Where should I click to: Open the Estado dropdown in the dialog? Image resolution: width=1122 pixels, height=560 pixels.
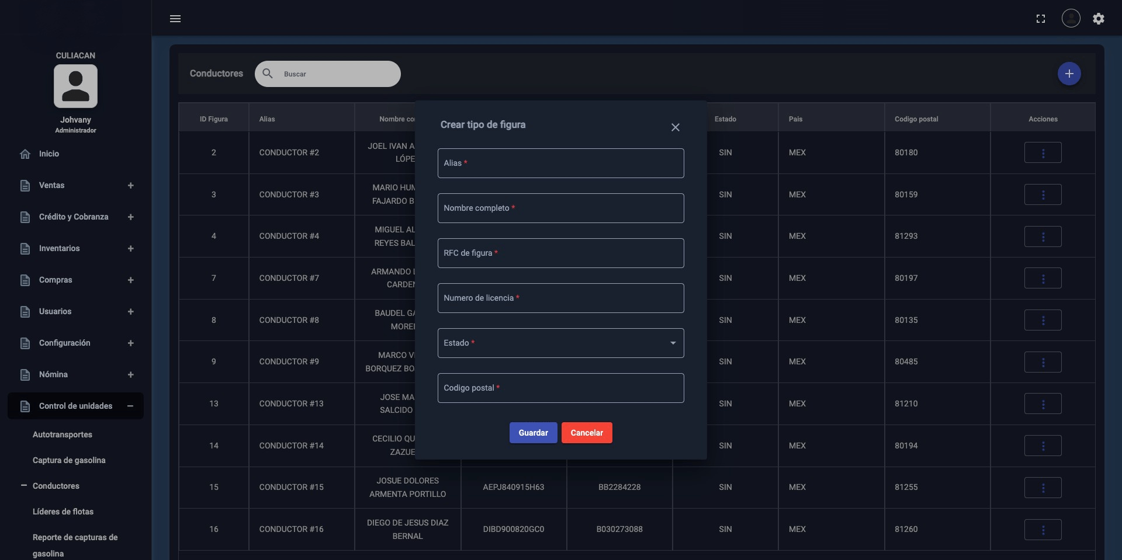560,343
